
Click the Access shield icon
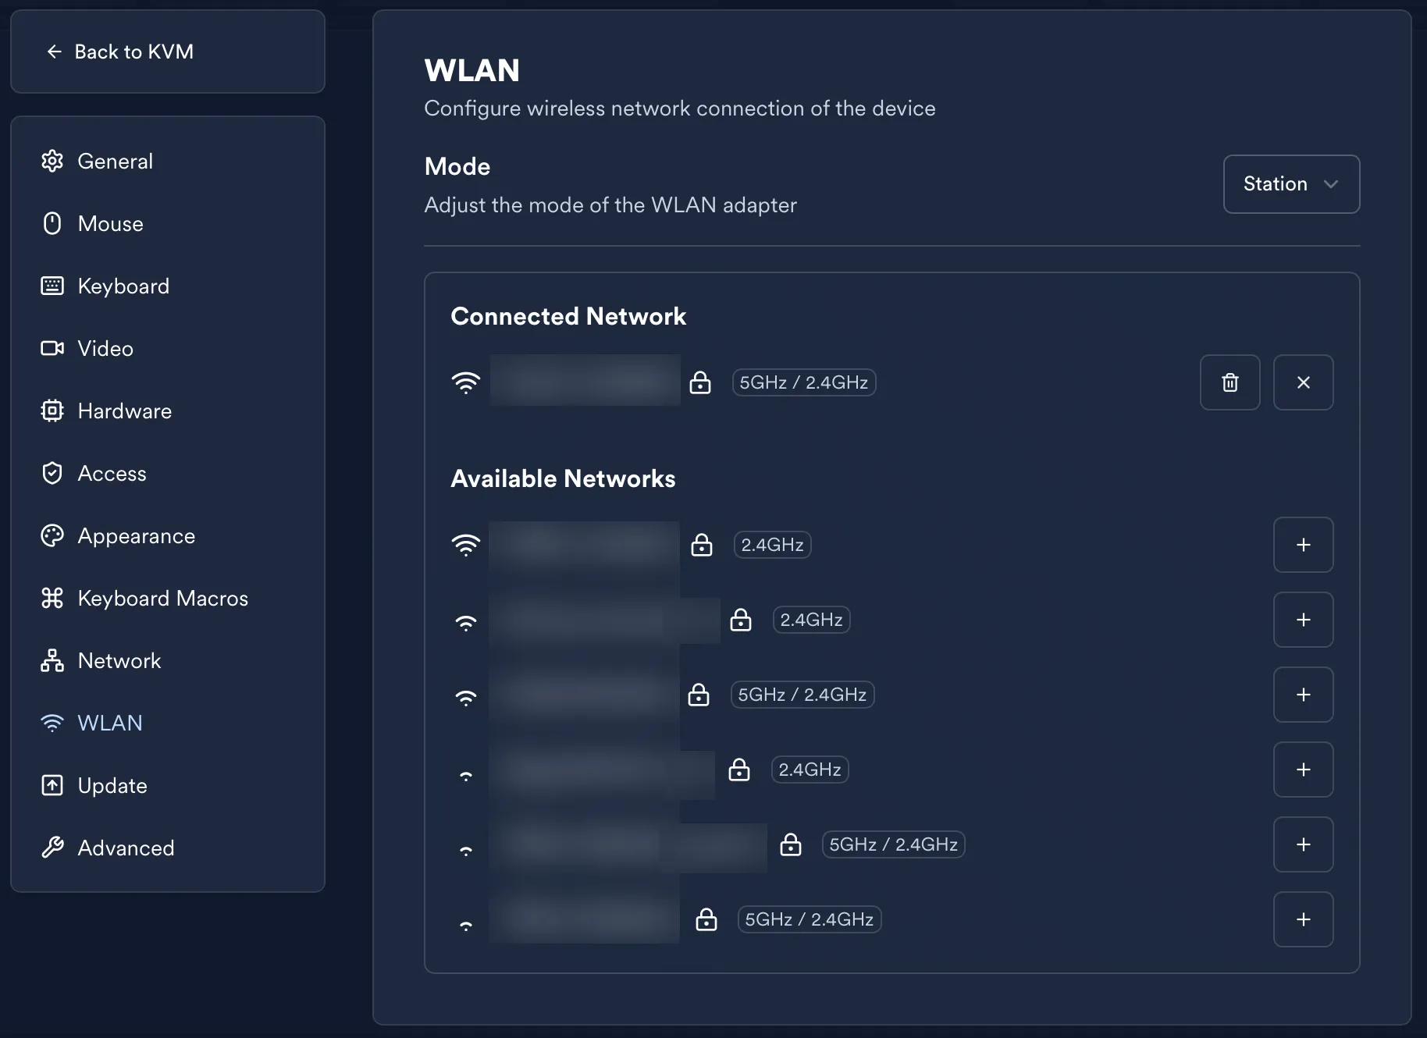click(x=52, y=473)
